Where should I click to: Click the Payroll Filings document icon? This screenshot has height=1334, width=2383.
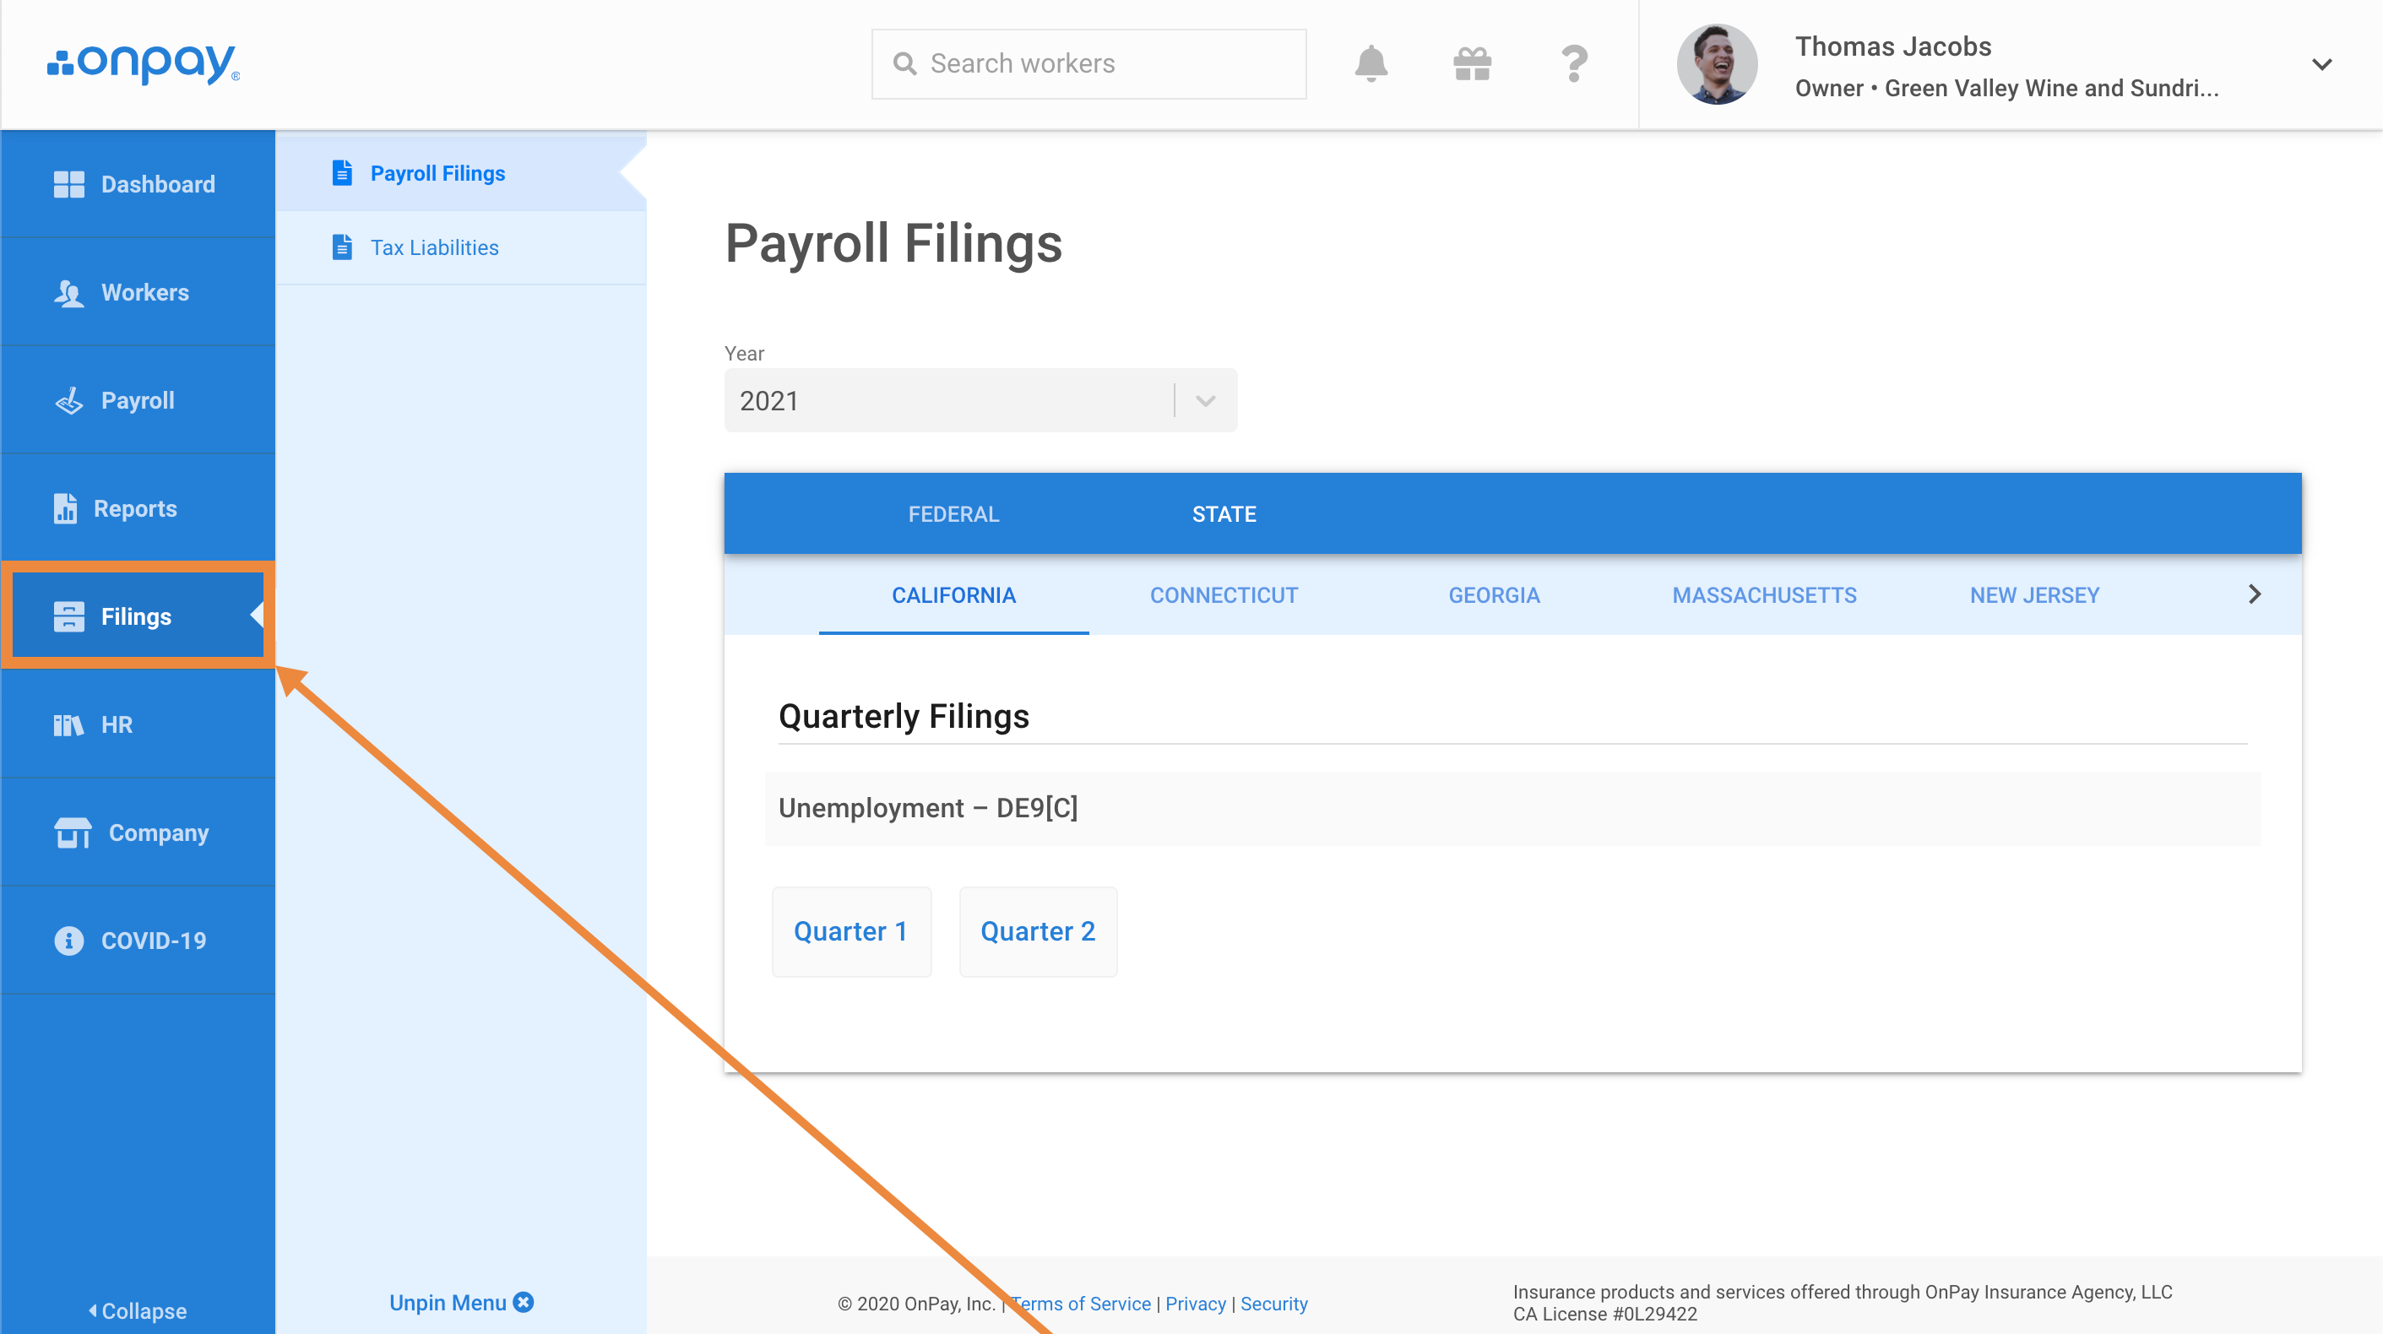[x=342, y=173]
